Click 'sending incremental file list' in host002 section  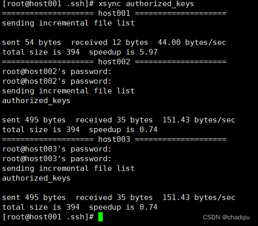click(x=68, y=91)
